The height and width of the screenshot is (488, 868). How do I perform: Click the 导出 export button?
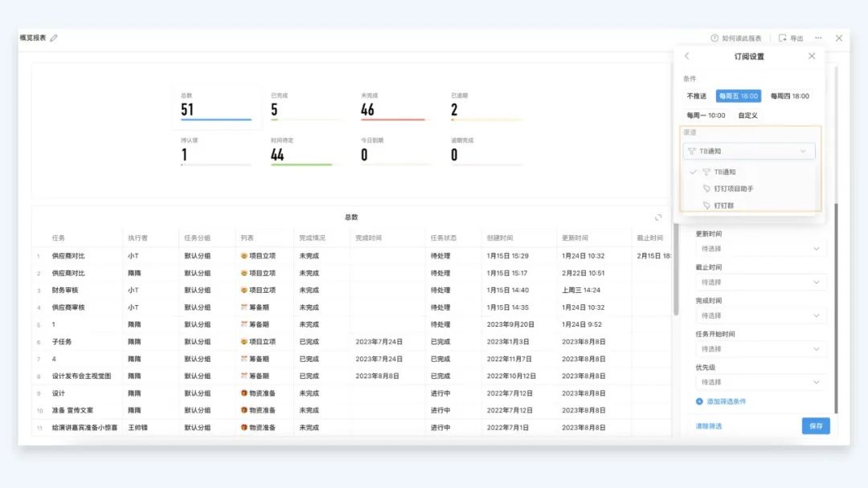tap(791, 39)
